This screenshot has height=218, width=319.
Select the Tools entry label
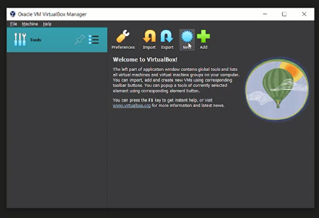(x=36, y=40)
